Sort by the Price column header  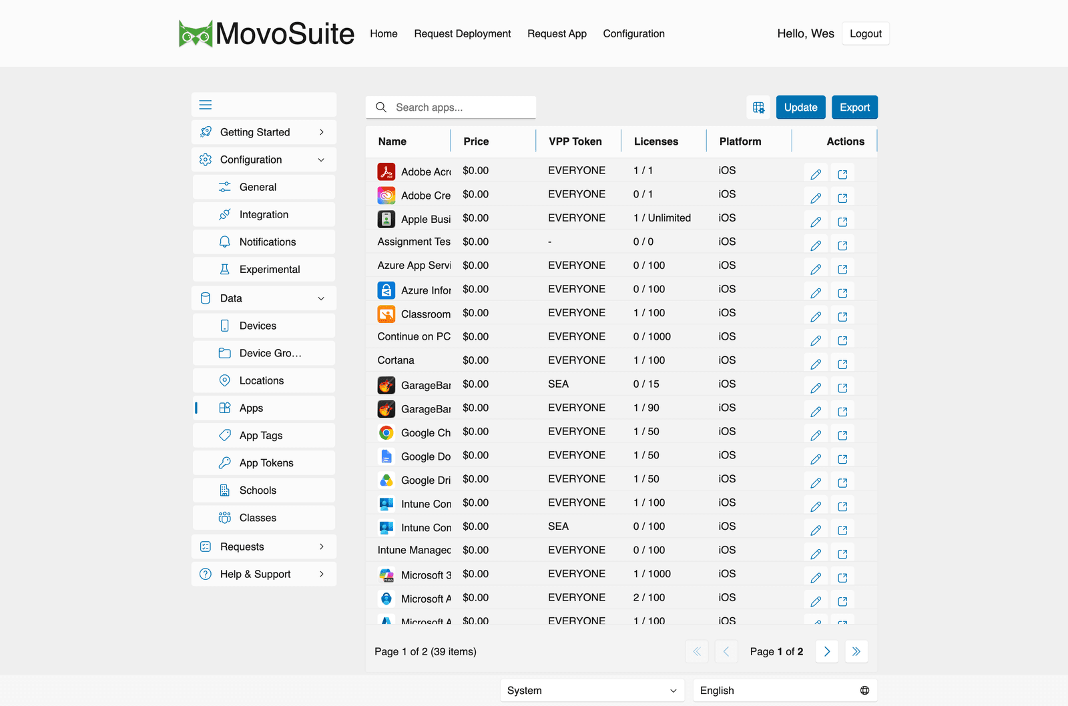pos(493,141)
